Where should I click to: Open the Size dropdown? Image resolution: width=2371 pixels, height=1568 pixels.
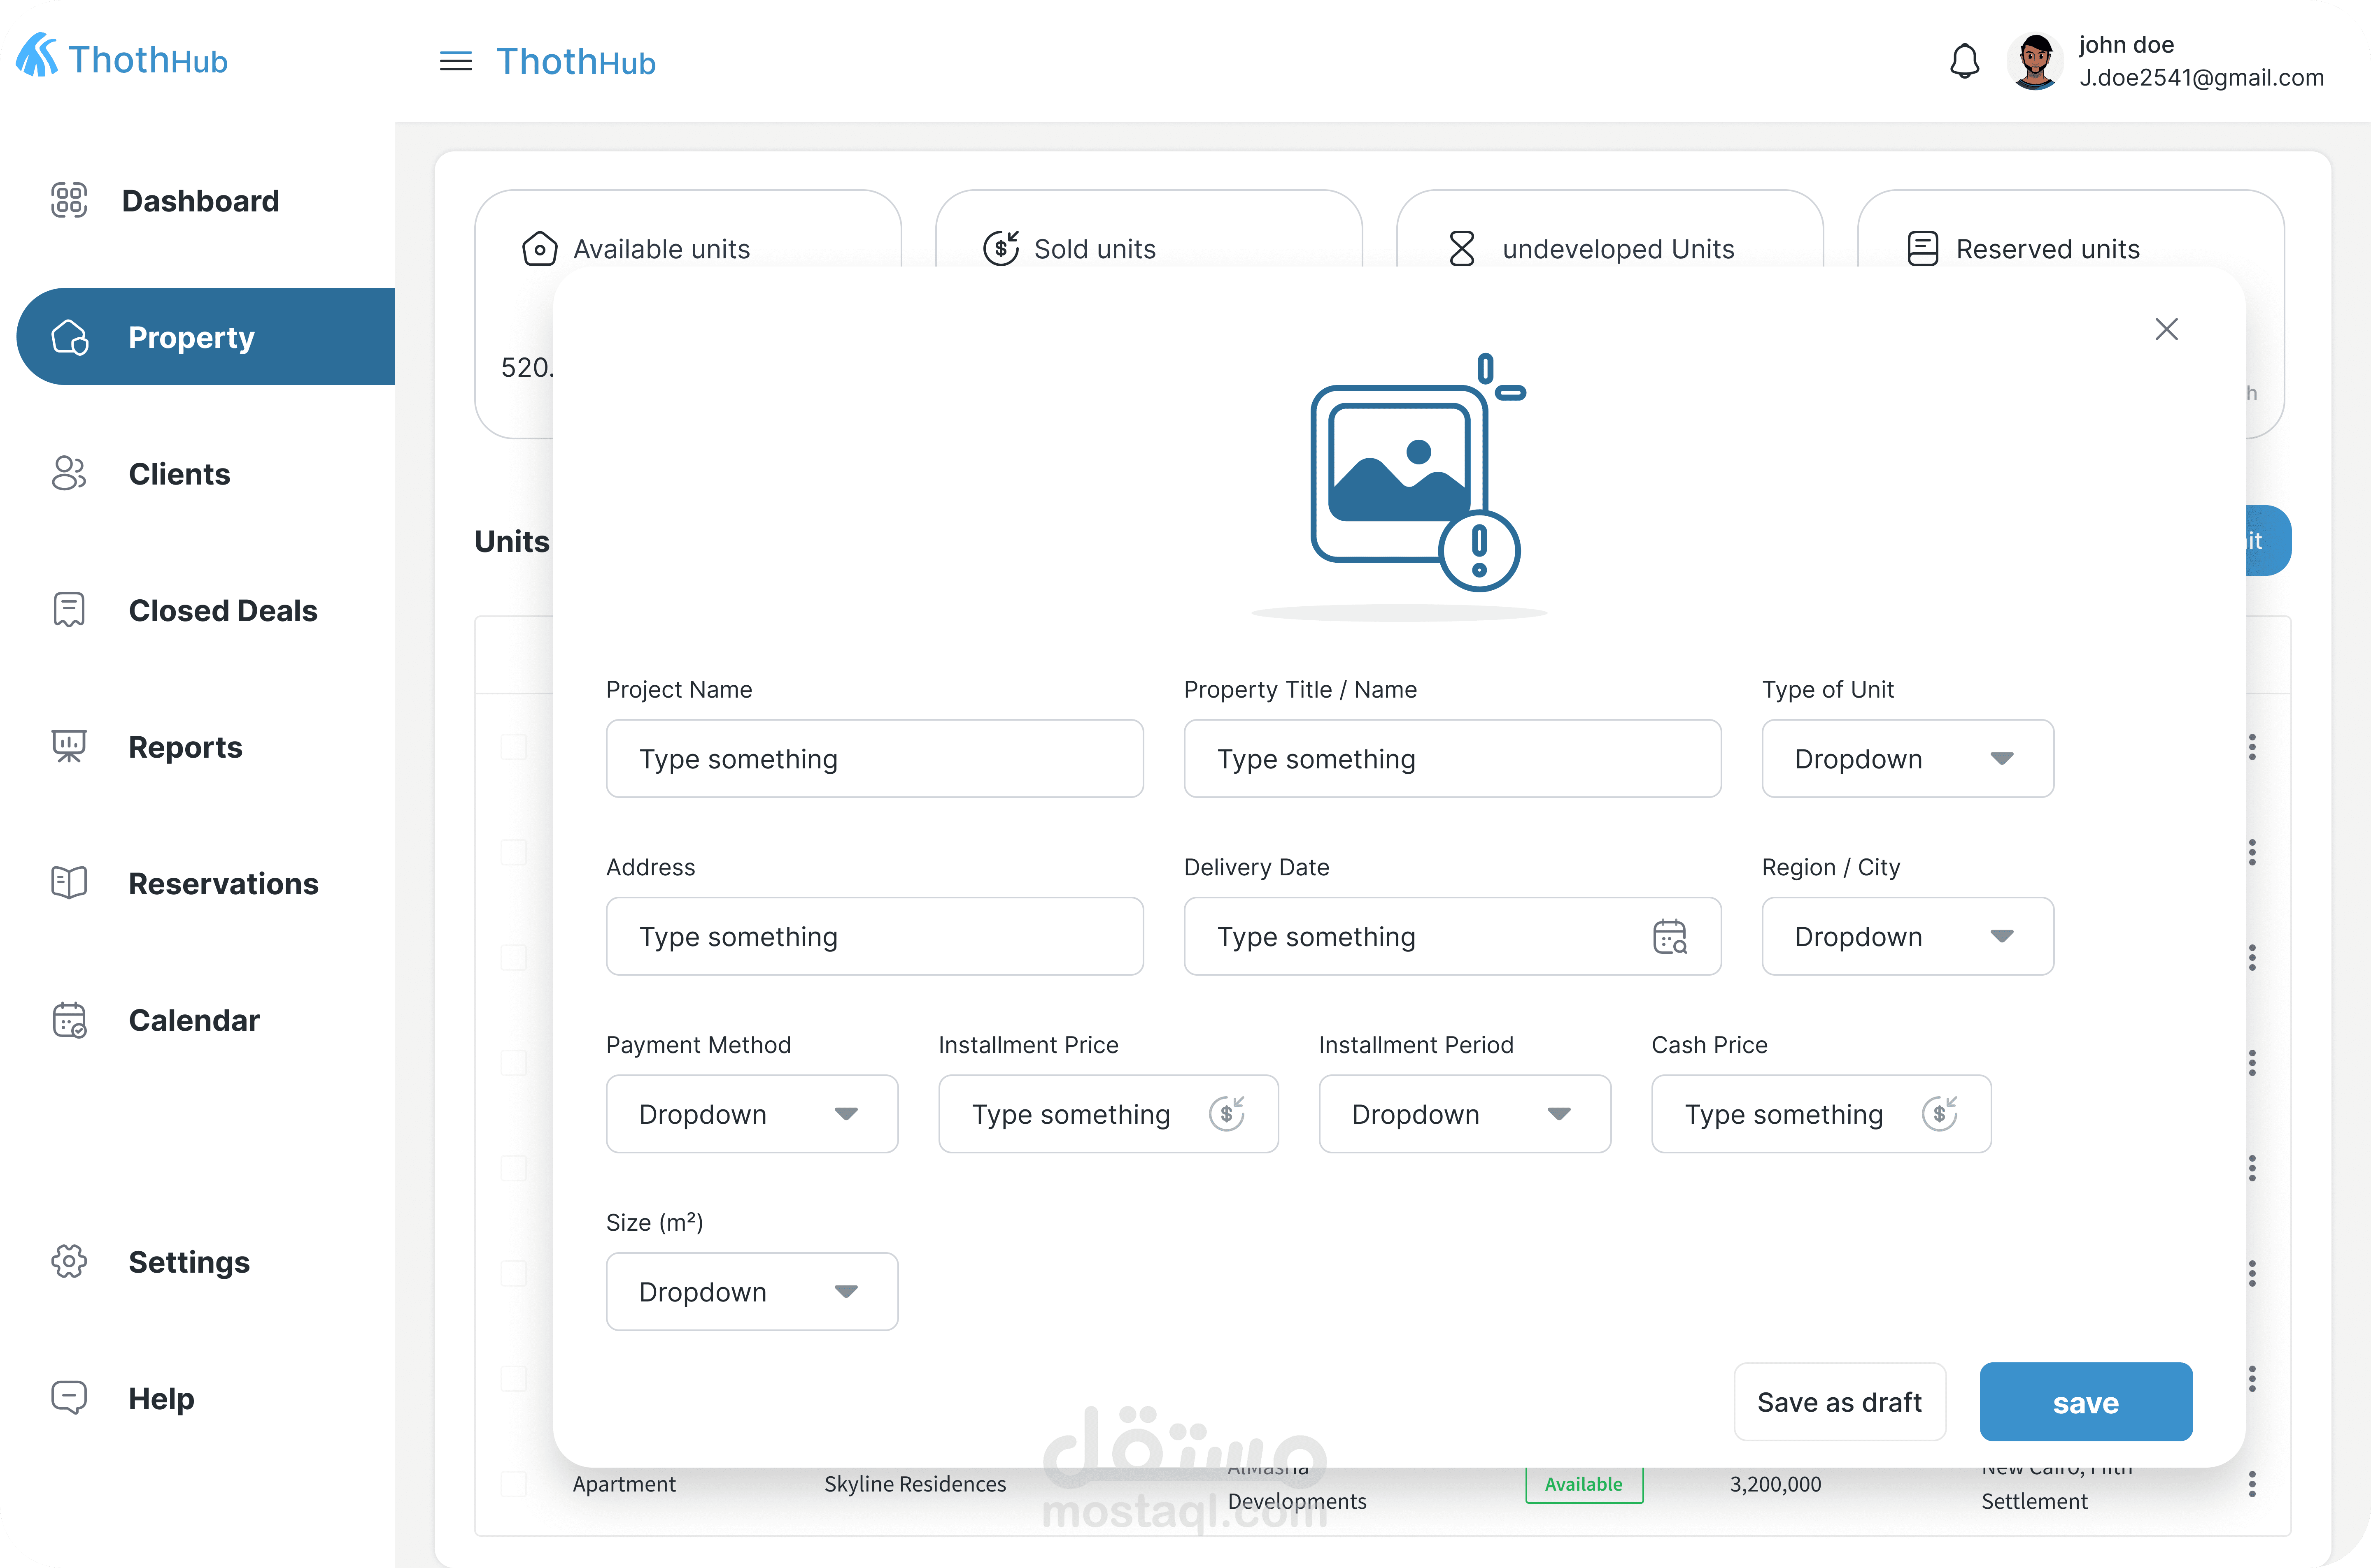pyautogui.click(x=751, y=1292)
